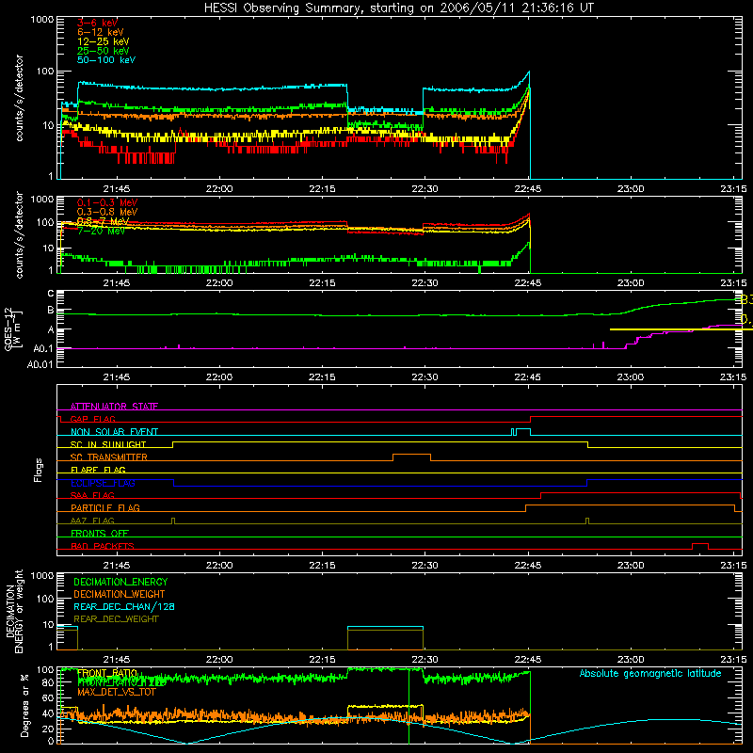Click the PARTICLE_FLAG label

point(105,507)
